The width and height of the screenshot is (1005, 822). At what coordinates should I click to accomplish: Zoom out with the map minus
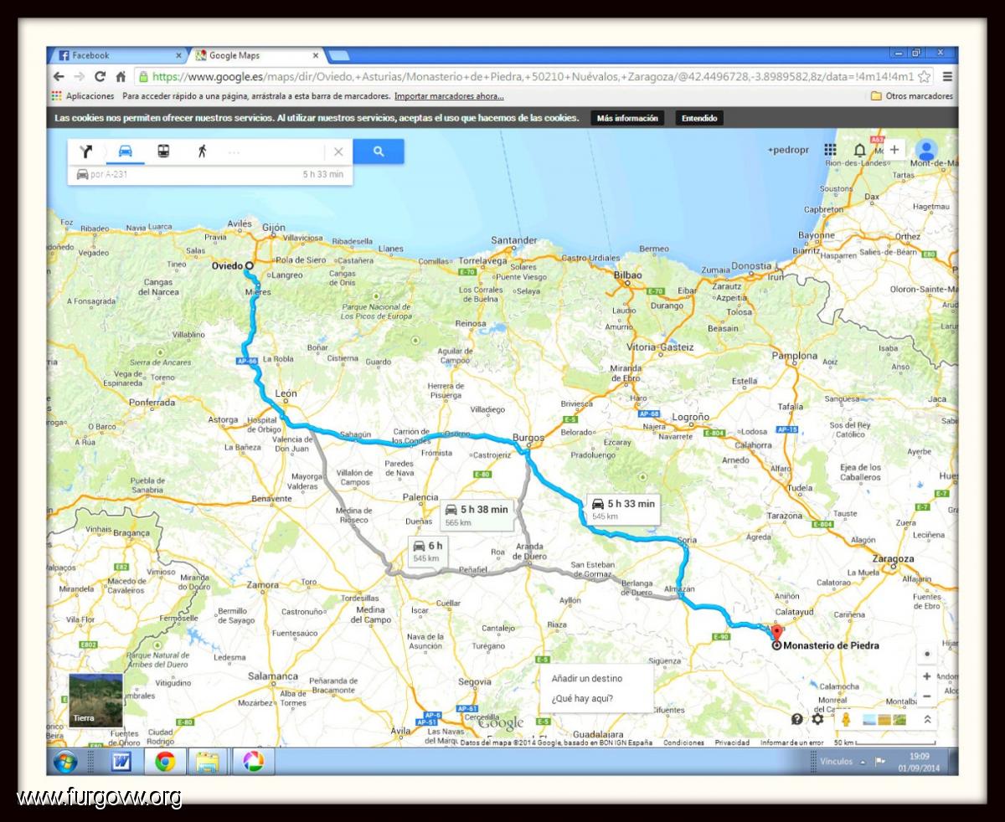tap(926, 696)
